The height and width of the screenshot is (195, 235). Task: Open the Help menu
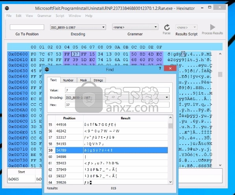(89, 16)
